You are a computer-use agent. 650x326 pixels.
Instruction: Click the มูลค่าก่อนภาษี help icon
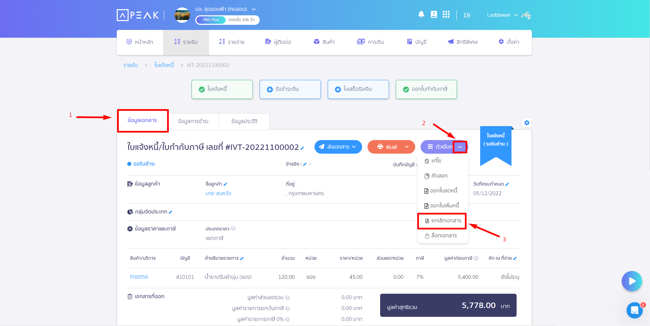(476, 258)
